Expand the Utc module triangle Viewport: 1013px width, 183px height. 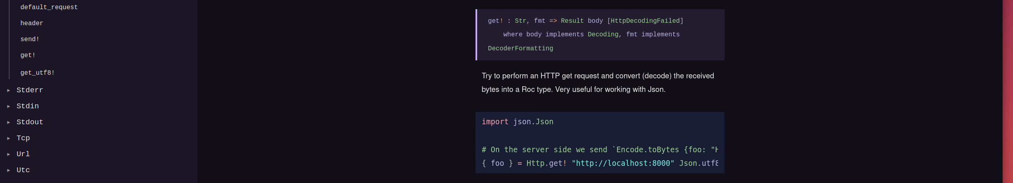(x=9, y=170)
